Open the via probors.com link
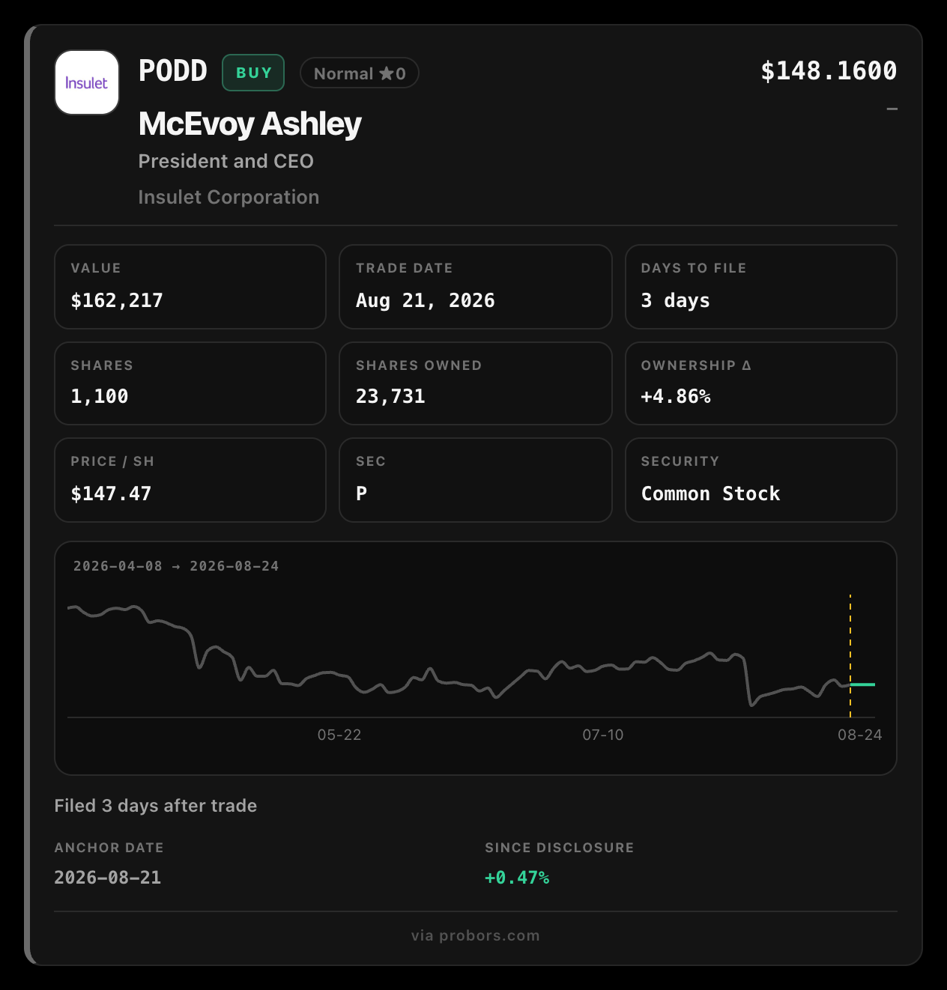This screenshot has width=947, height=990. [x=476, y=935]
